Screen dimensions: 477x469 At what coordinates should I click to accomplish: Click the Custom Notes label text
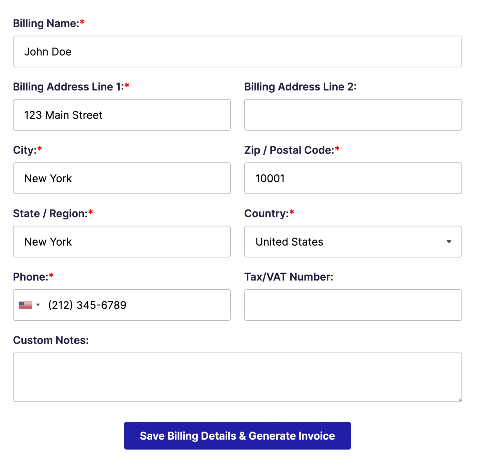(50, 340)
